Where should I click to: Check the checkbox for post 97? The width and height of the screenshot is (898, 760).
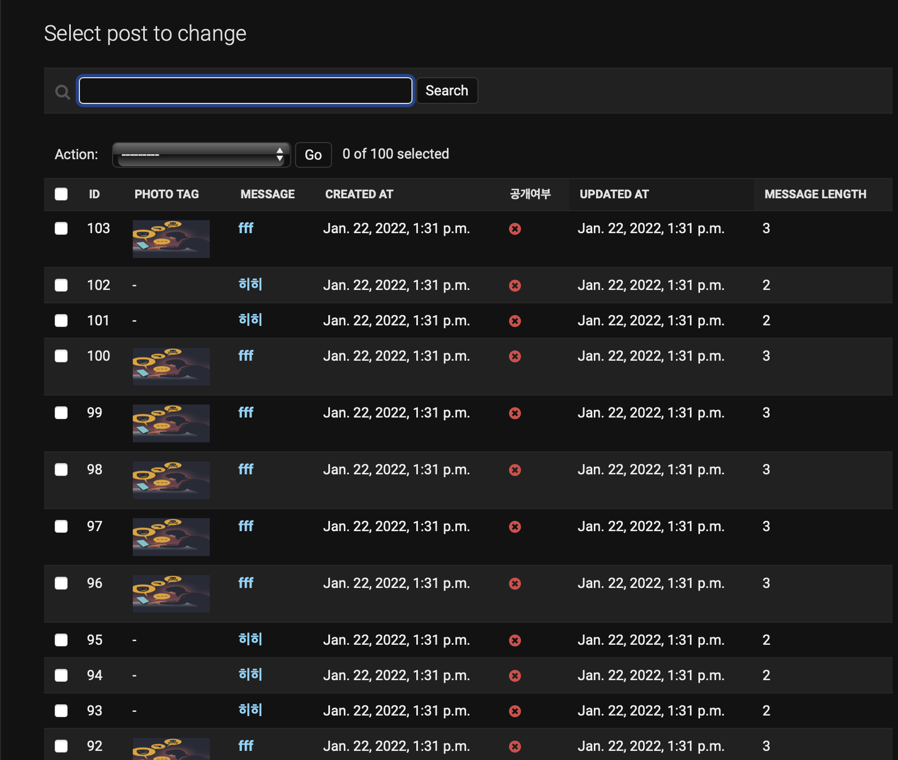pyautogui.click(x=61, y=526)
